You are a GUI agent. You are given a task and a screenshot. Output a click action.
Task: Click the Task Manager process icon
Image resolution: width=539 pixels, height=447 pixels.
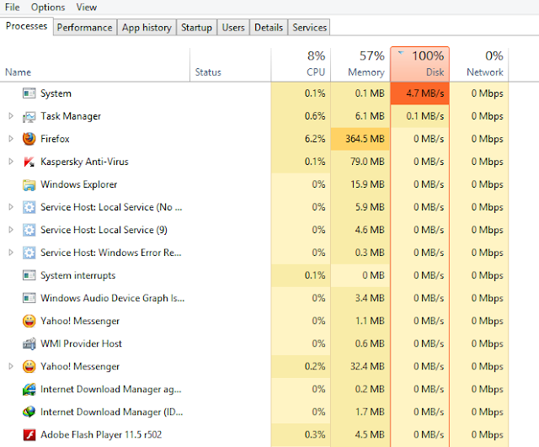click(29, 116)
